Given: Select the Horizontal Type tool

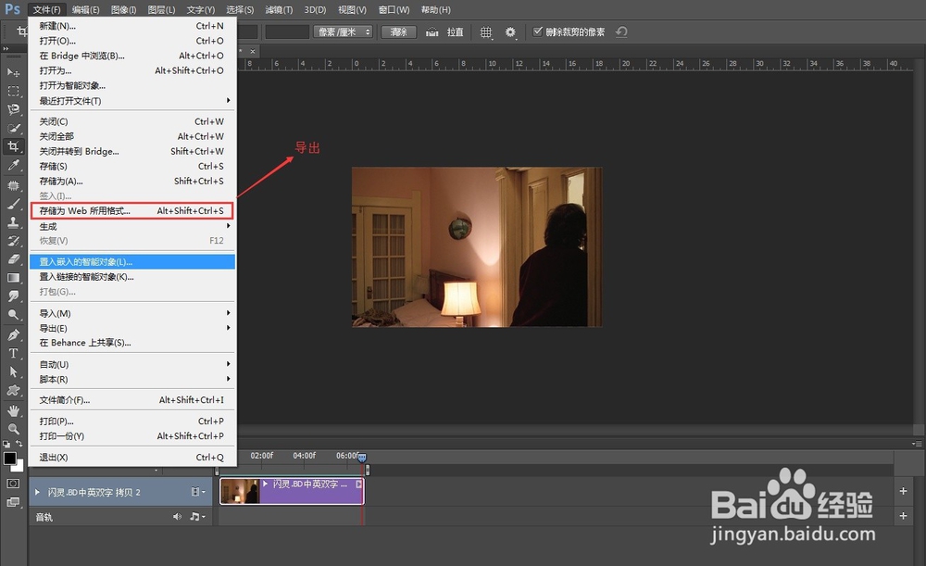Looking at the screenshot, I should pyautogui.click(x=13, y=353).
